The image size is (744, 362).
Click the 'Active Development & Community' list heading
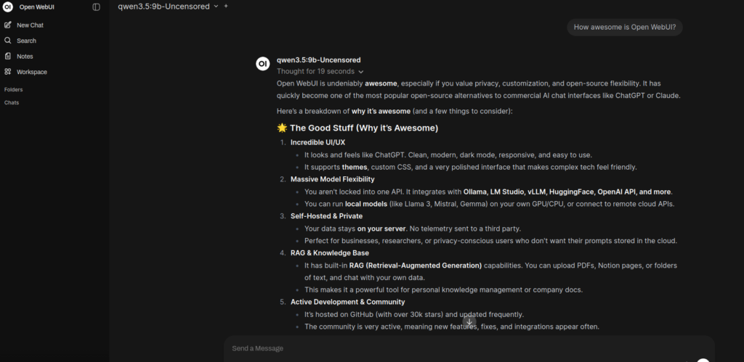[347, 302]
